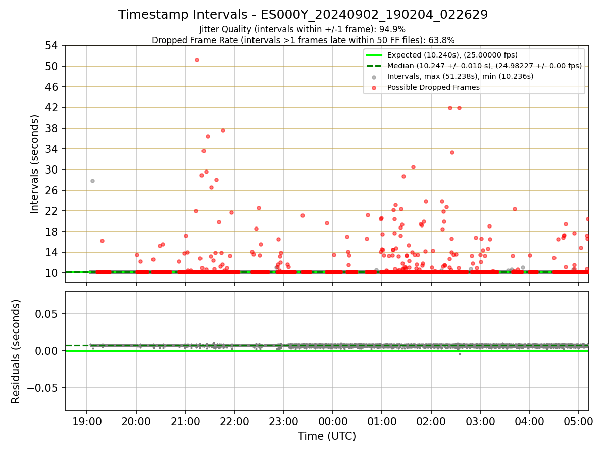The width and height of the screenshot is (606, 454).
Task: Click the 23:00 time tick label
Action: [x=283, y=421]
